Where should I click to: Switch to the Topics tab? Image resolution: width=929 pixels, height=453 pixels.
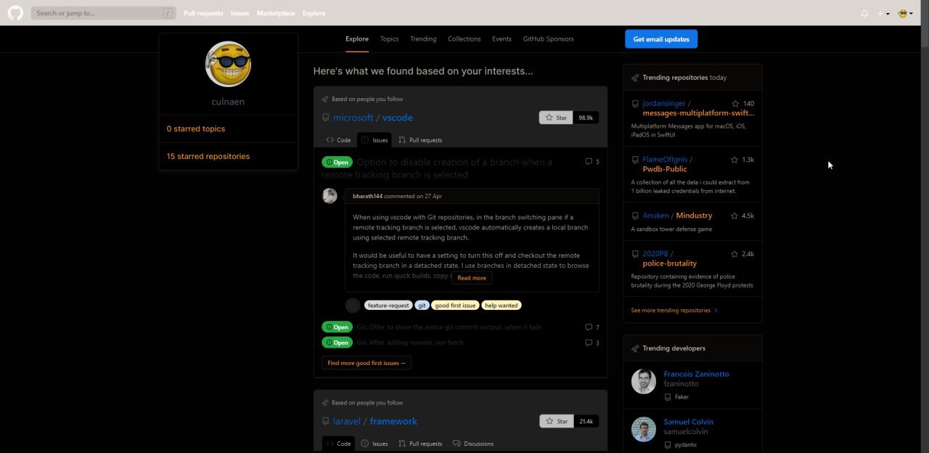pos(390,39)
